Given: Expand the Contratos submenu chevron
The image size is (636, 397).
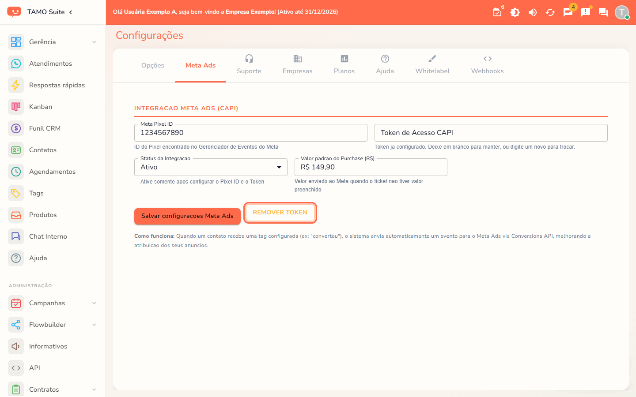Looking at the screenshot, I should [94, 390].
